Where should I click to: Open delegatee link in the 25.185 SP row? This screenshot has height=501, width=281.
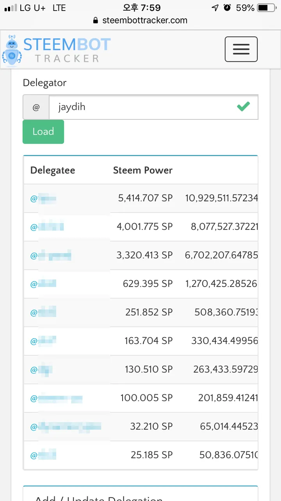click(43, 455)
